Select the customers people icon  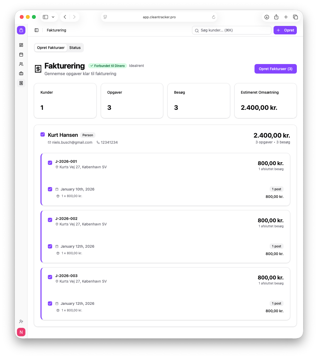click(x=21, y=64)
